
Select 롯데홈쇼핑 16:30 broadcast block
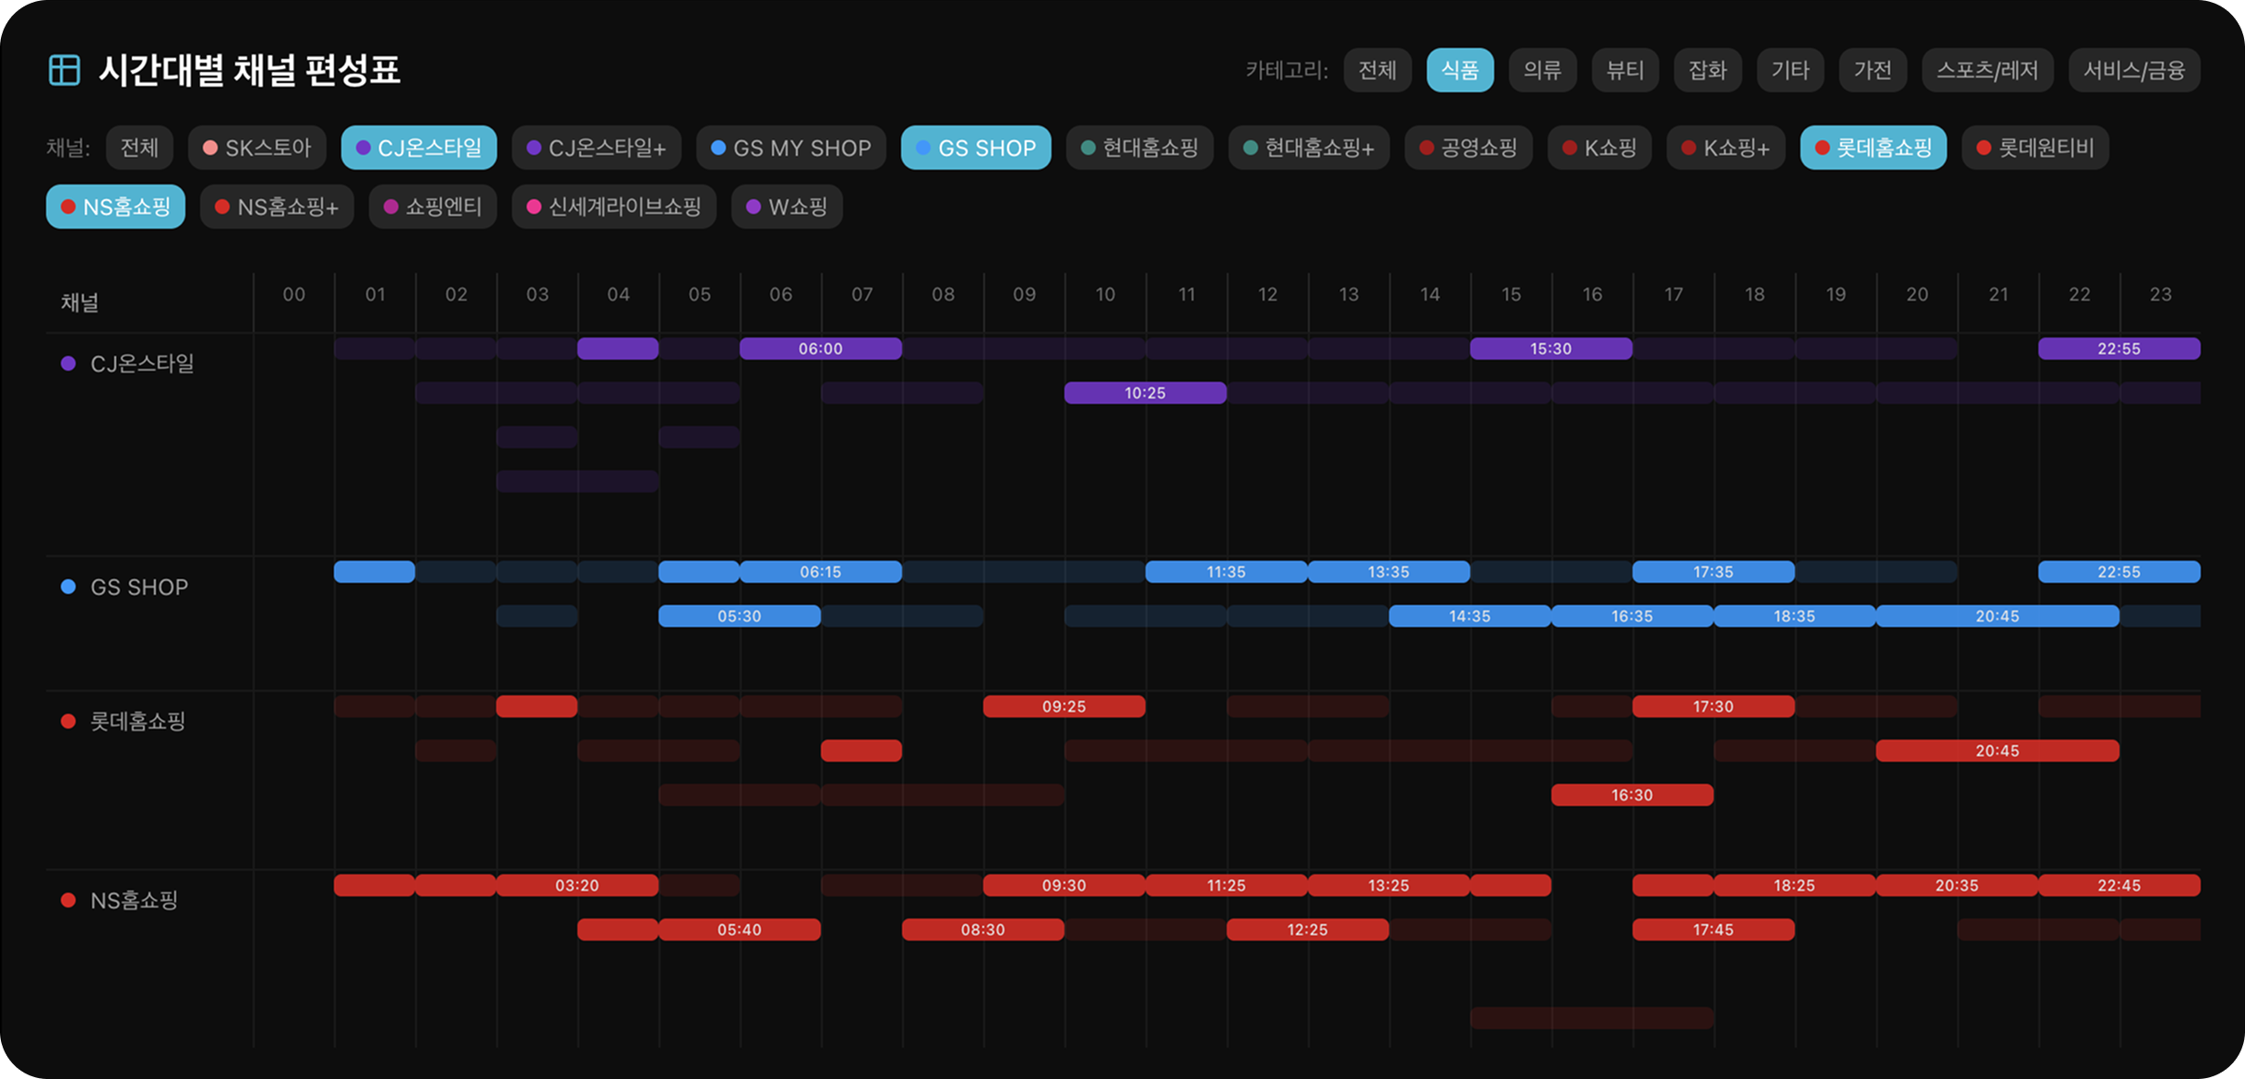[x=1632, y=795]
